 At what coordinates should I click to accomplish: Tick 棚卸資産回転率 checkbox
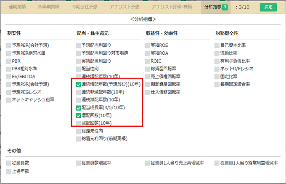148,85
